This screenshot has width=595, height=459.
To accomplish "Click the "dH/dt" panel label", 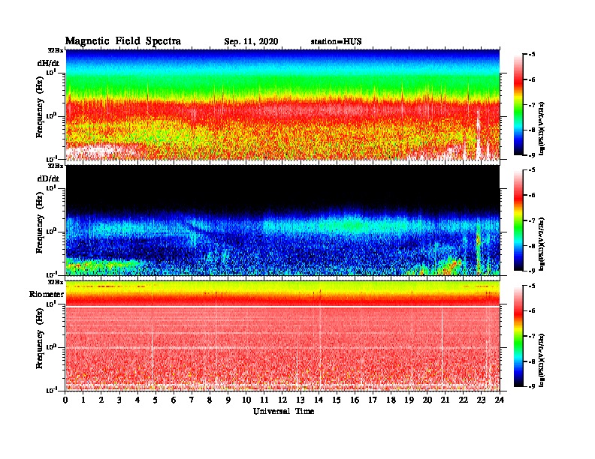I will coord(48,63).
